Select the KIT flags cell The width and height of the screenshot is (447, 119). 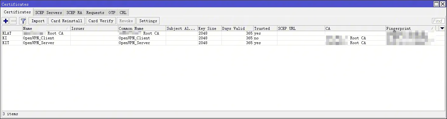click(x=12, y=43)
